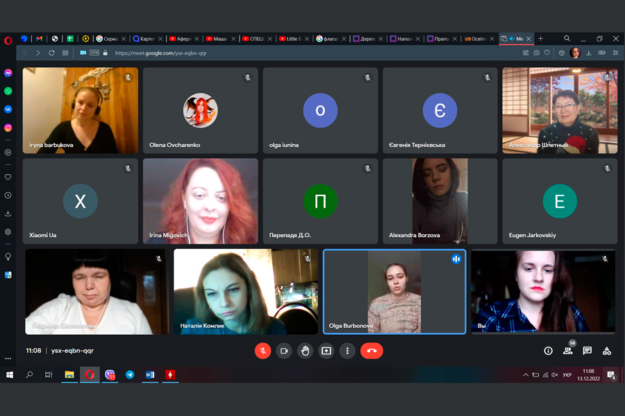The width and height of the screenshot is (625, 416).
Task: Close the Освітн tab
Action: tap(492, 39)
